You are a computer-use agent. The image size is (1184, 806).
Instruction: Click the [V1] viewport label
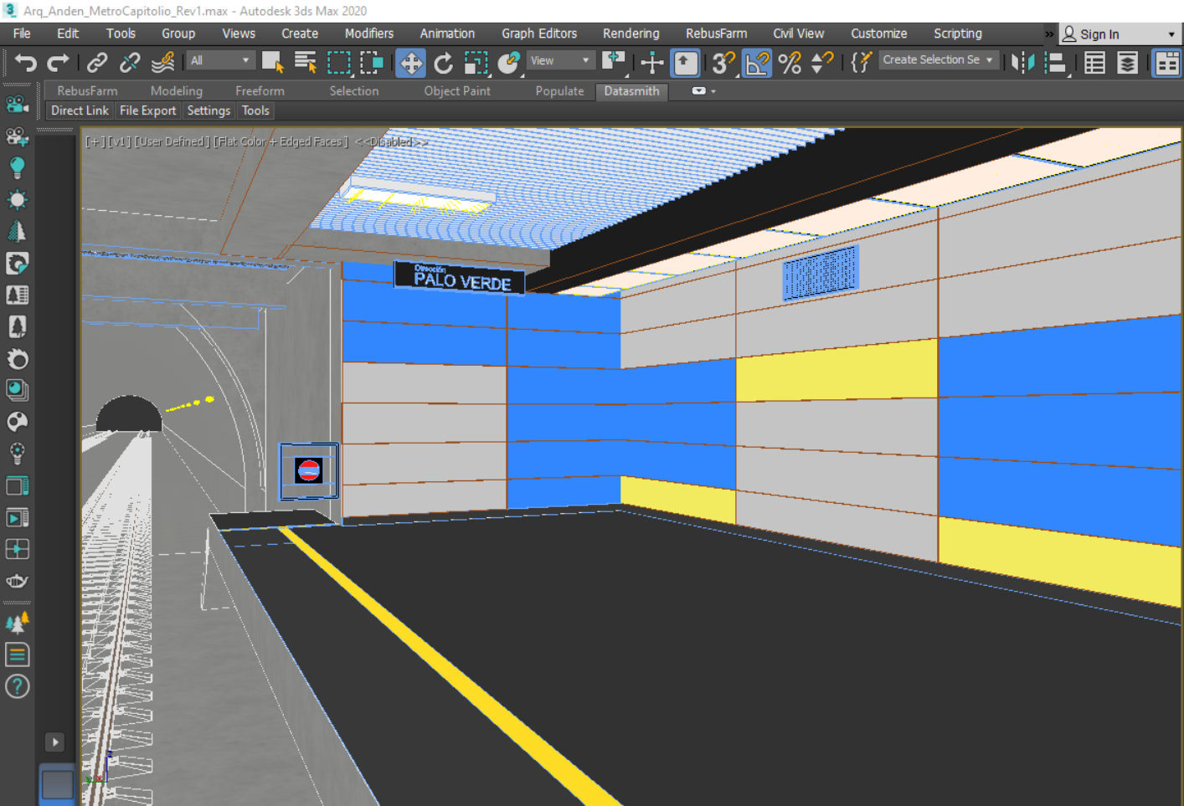click(119, 142)
